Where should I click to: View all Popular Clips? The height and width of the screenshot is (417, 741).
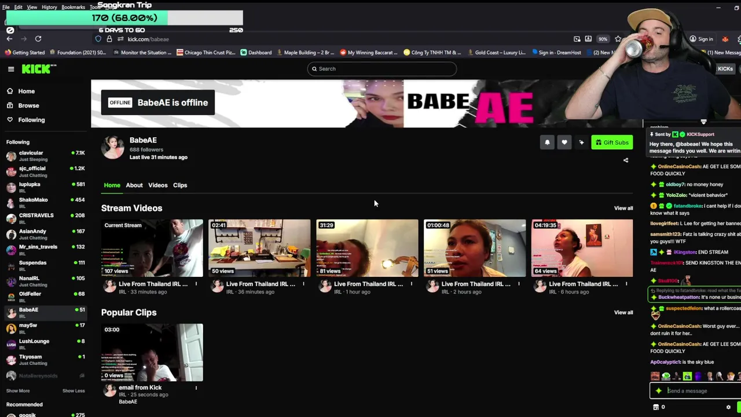[x=623, y=312]
